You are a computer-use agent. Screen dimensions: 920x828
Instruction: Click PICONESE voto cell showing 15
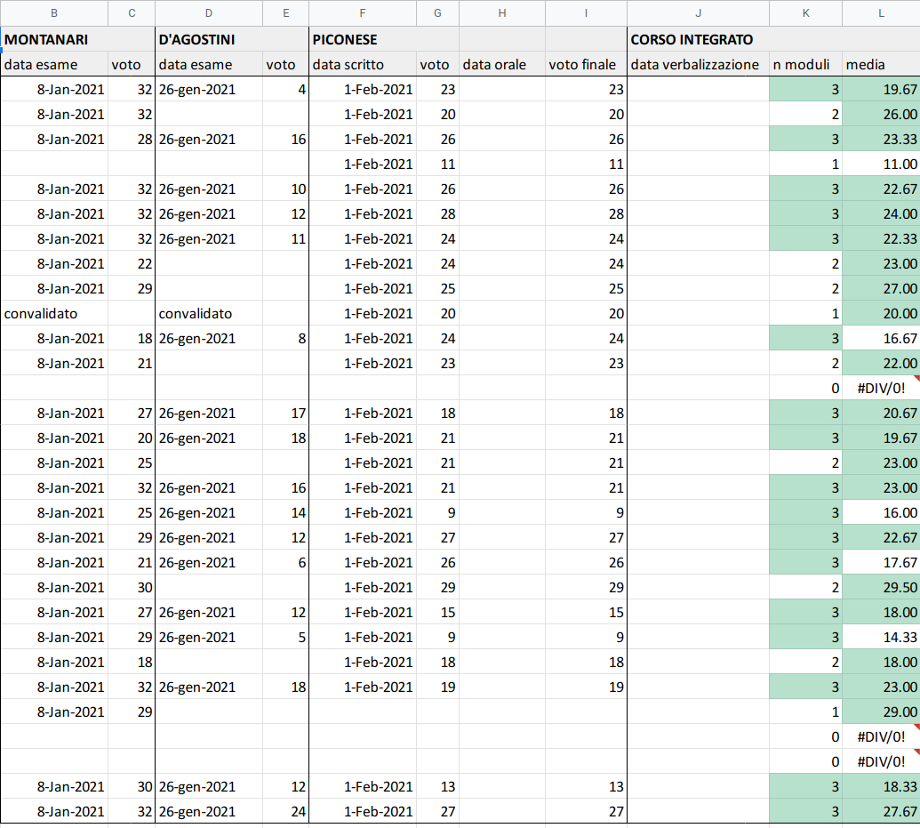pyautogui.click(x=437, y=613)
